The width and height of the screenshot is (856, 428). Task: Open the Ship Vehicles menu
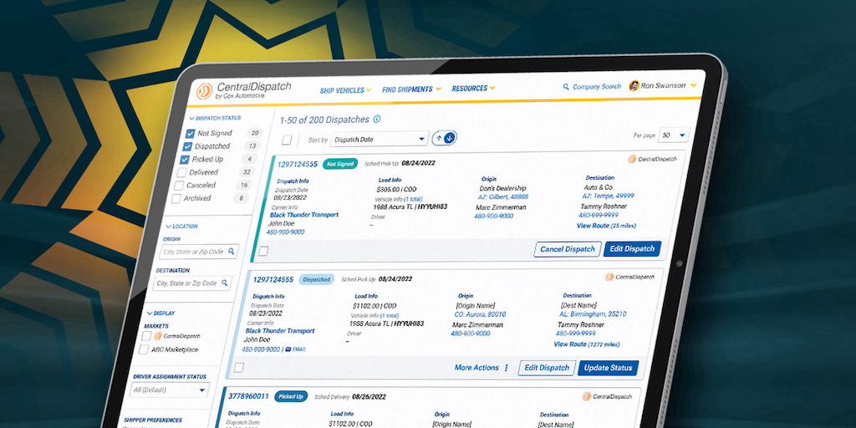pyautogui.click(x=346, y=89)
